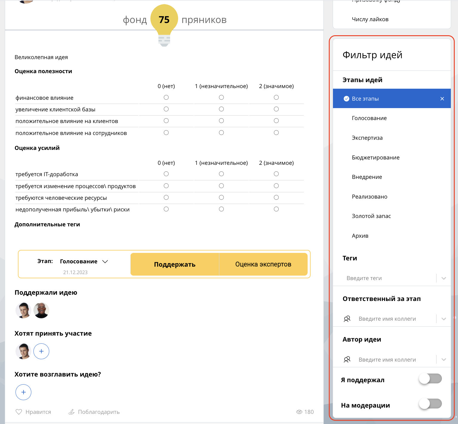The image size is (458, 424).
Task: Expand the Автор идеи dropdown arrow
Action: point(444,360)
